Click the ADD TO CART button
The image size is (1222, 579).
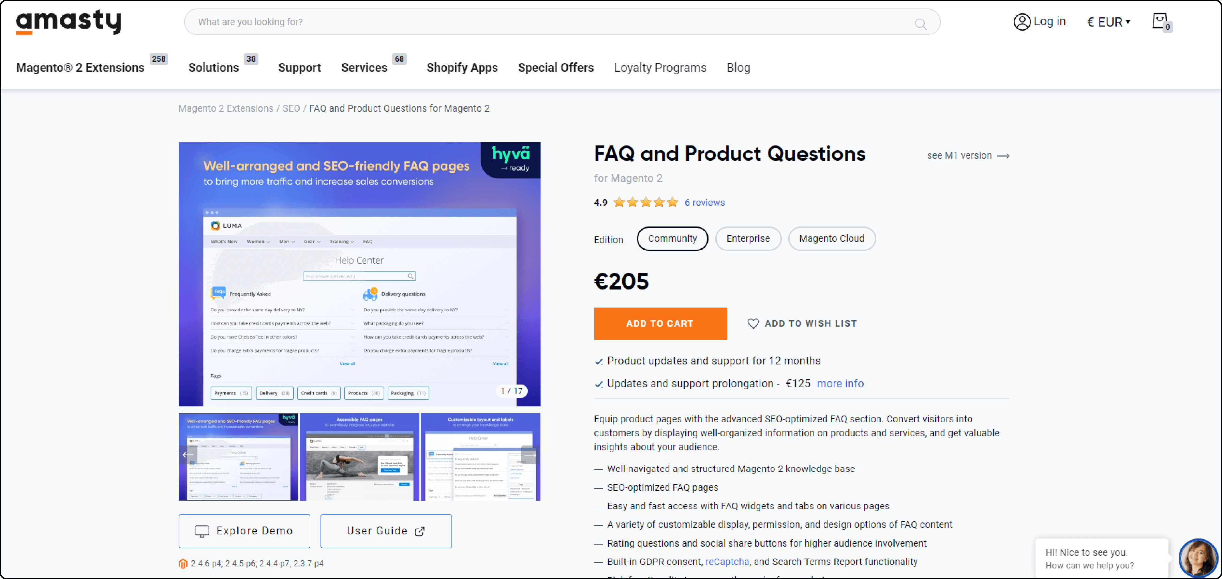(660, 323)
